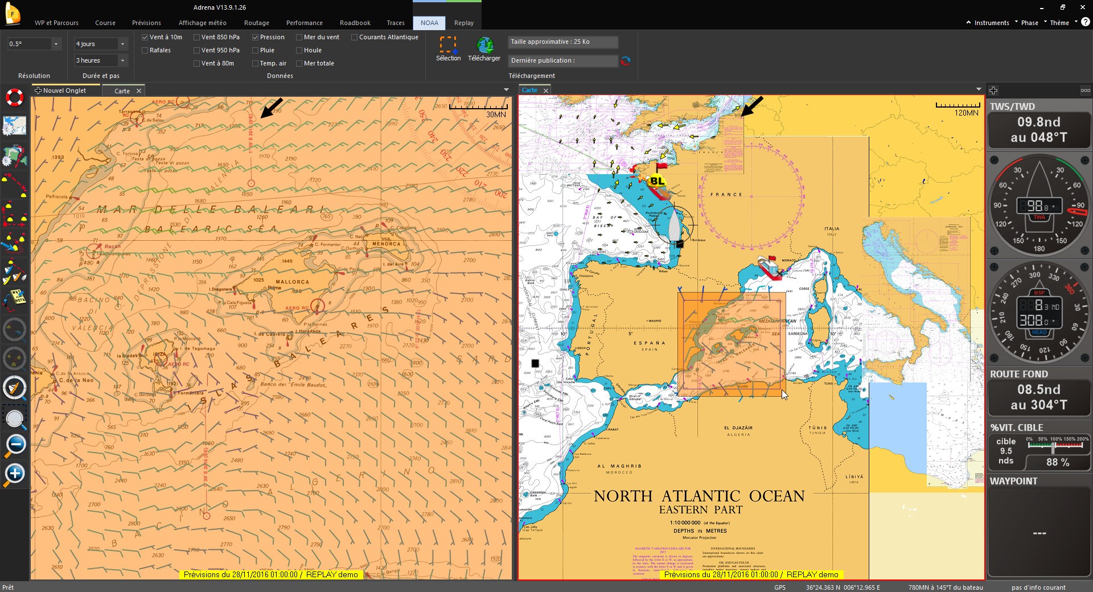Open the Replay ribbon tab
Viewport: 1093px width, 592px height.
coord(464,23)
